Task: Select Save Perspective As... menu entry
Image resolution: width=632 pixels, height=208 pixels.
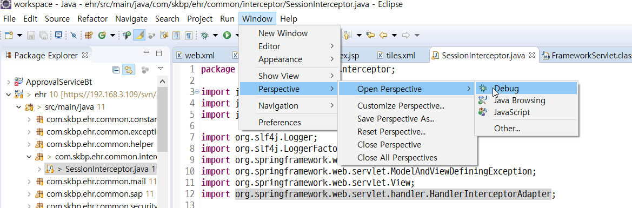Action: coord(407,119)
